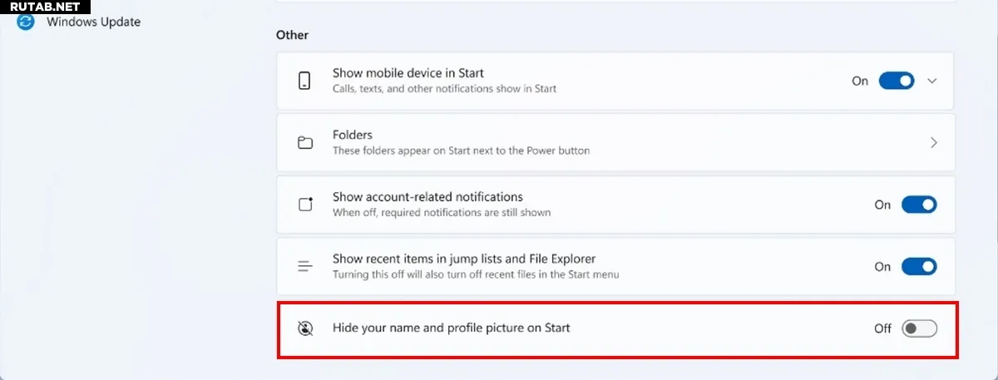Click the hidden profile picture icon
The width and height of the screenshot is (998, 380).
pos(305,328)
